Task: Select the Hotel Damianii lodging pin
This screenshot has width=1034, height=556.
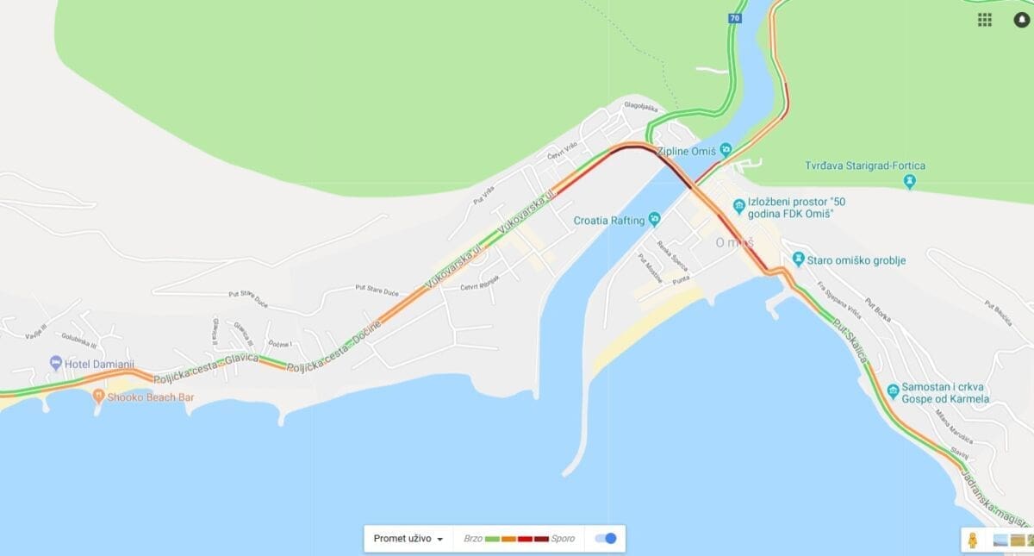Action: [x=56, y=364]
